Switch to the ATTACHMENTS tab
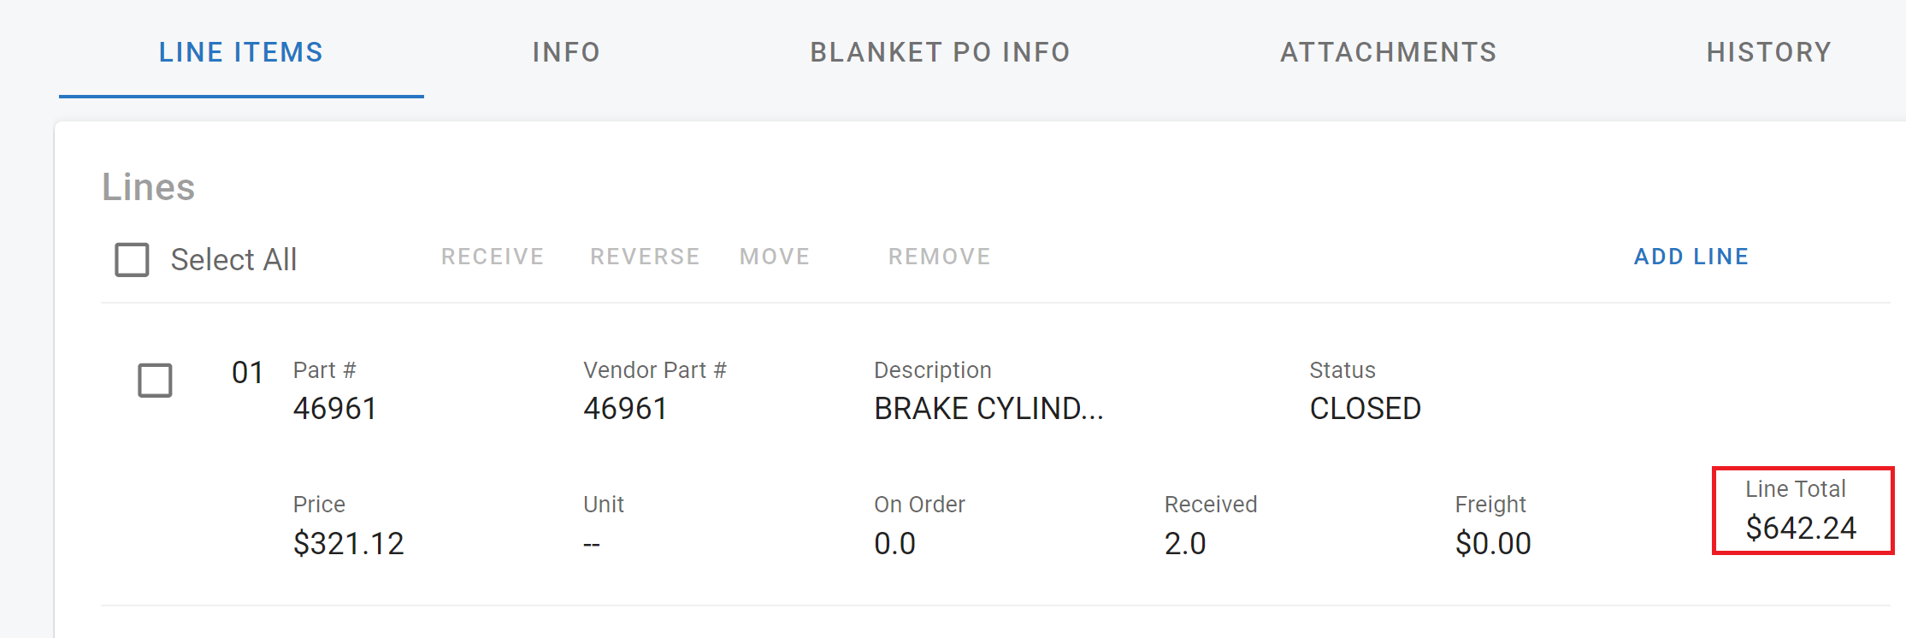This screenshot has width=1906, height=638. point(1389,52)
